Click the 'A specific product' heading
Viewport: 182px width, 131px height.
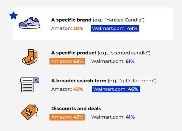74,53
